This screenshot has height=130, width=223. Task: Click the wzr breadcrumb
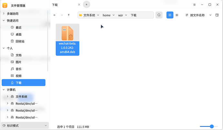(x=121, y=15)
